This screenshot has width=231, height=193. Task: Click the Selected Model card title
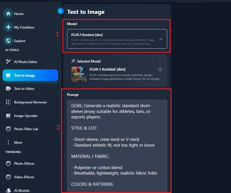pos(89,61)
